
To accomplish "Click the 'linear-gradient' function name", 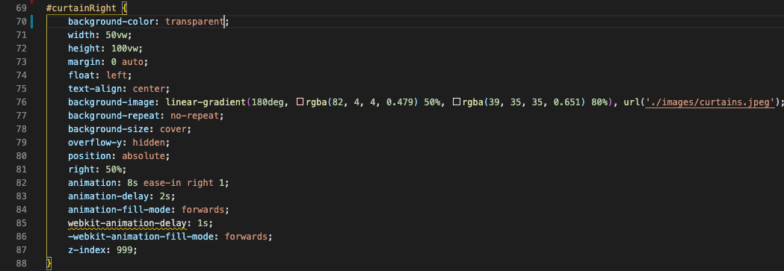I will (206, 102).
